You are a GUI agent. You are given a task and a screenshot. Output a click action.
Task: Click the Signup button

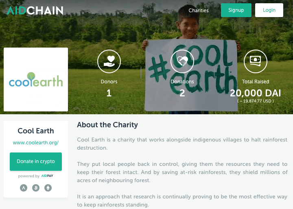(x=236, y=10)
